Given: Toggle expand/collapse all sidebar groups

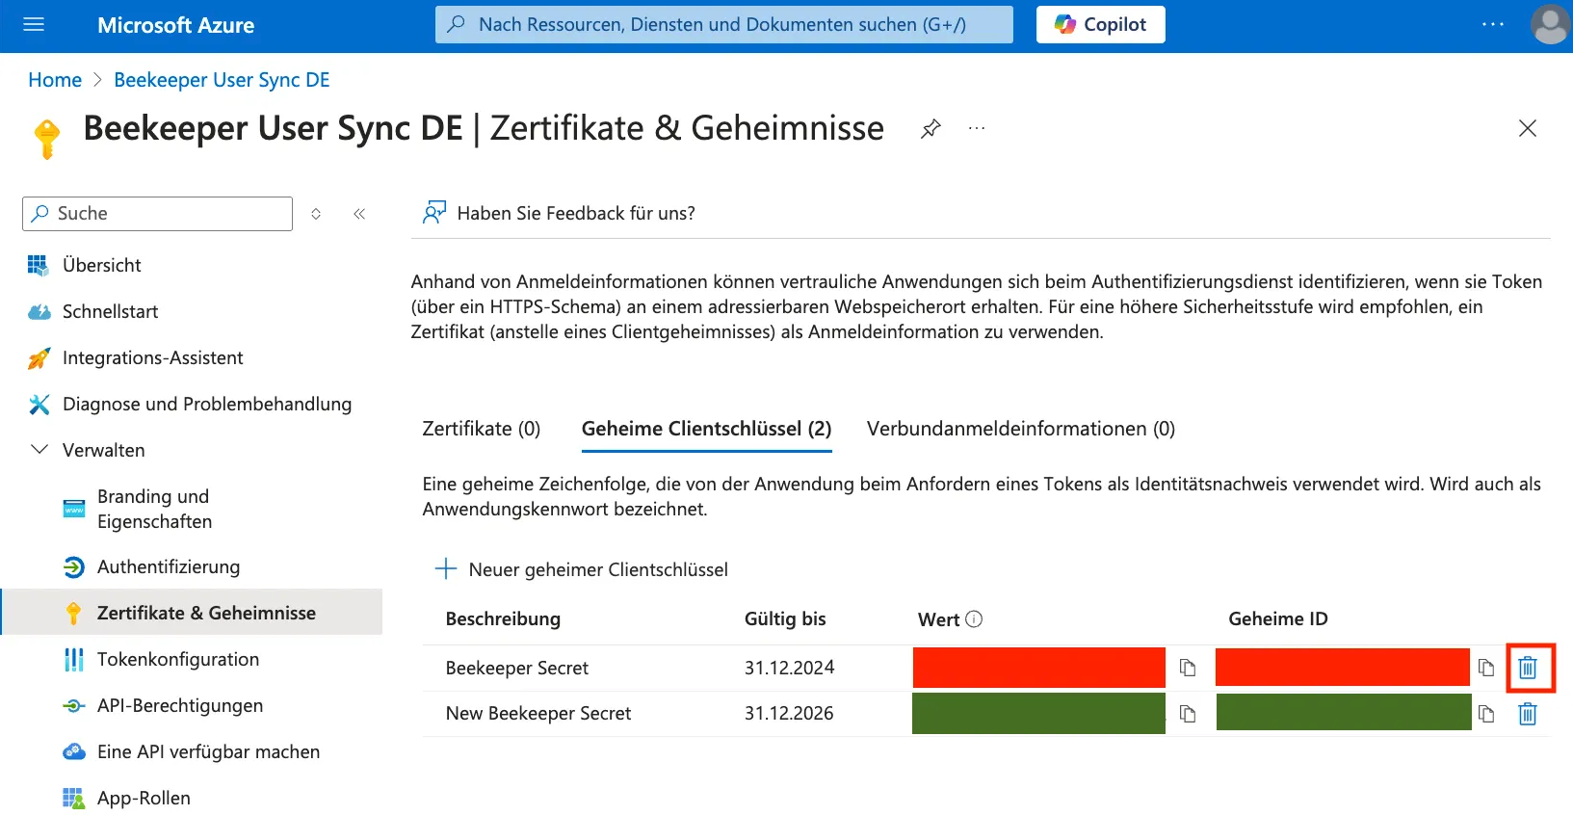Looking at the screenshot, I should [316, 214].
